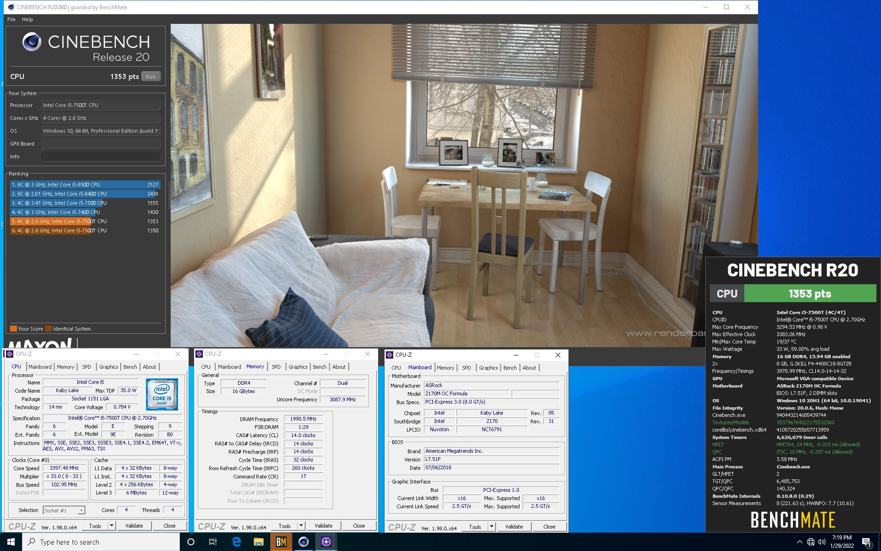Open SPD tab in Memory CPU-Z window
Screen dimensions: 881x551
click(x=276, y=367)
